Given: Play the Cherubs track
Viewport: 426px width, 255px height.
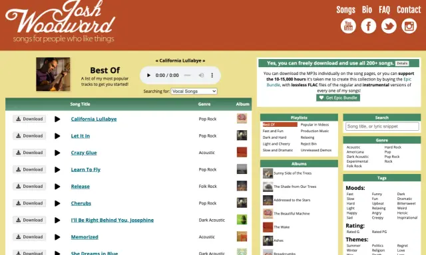Looking at the screenshot, I should point(57,203).
